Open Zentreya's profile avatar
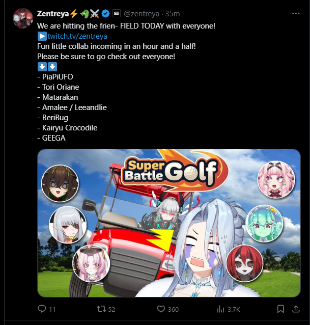 click(x=23, y=18)
